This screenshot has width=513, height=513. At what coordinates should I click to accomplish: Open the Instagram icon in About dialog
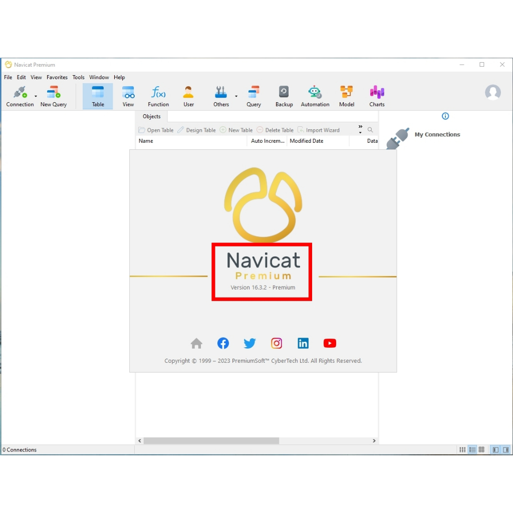pyautogui.click(x=277, y=343)
